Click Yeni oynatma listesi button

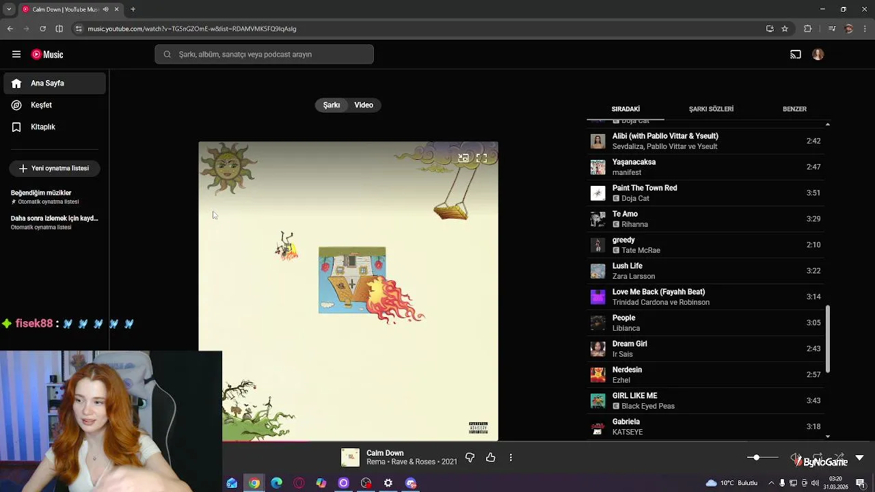click(x=55, y=168)
